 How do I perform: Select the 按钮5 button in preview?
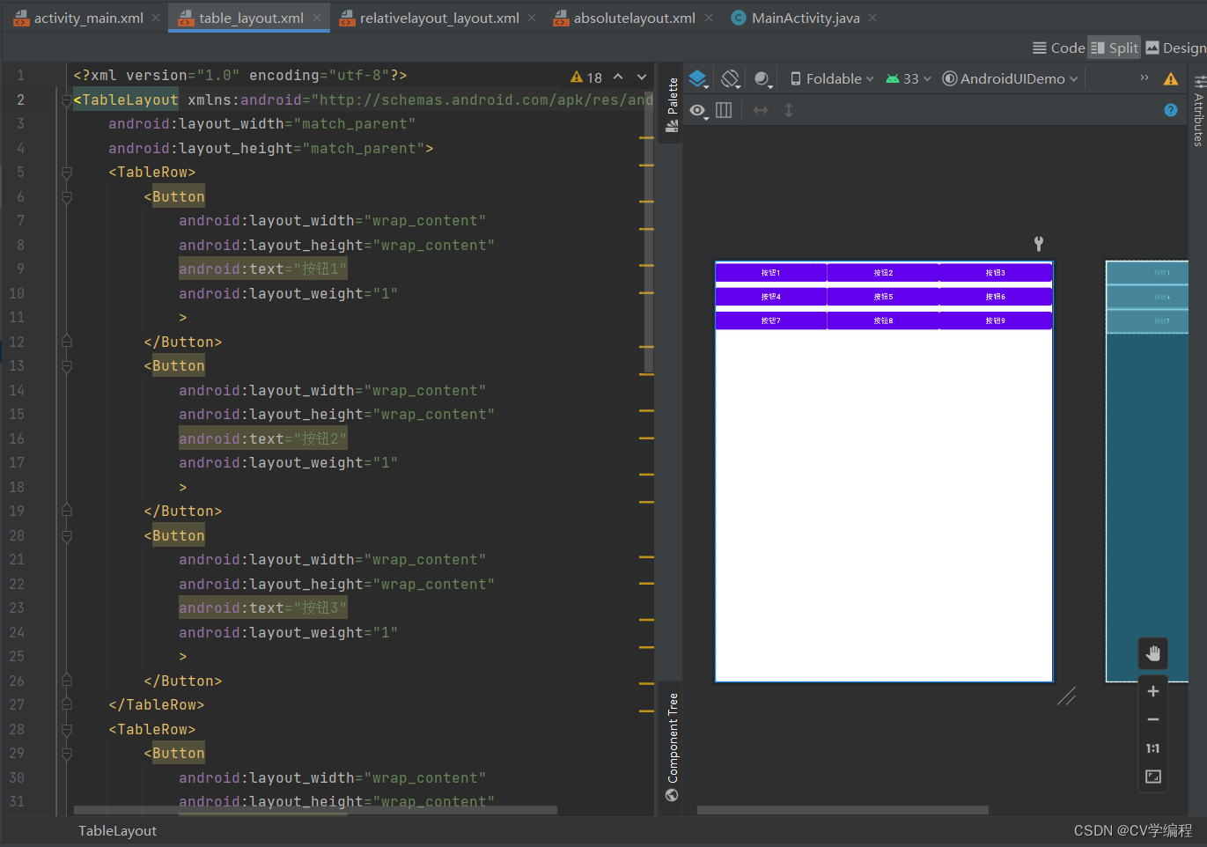(x=883, y=297)
